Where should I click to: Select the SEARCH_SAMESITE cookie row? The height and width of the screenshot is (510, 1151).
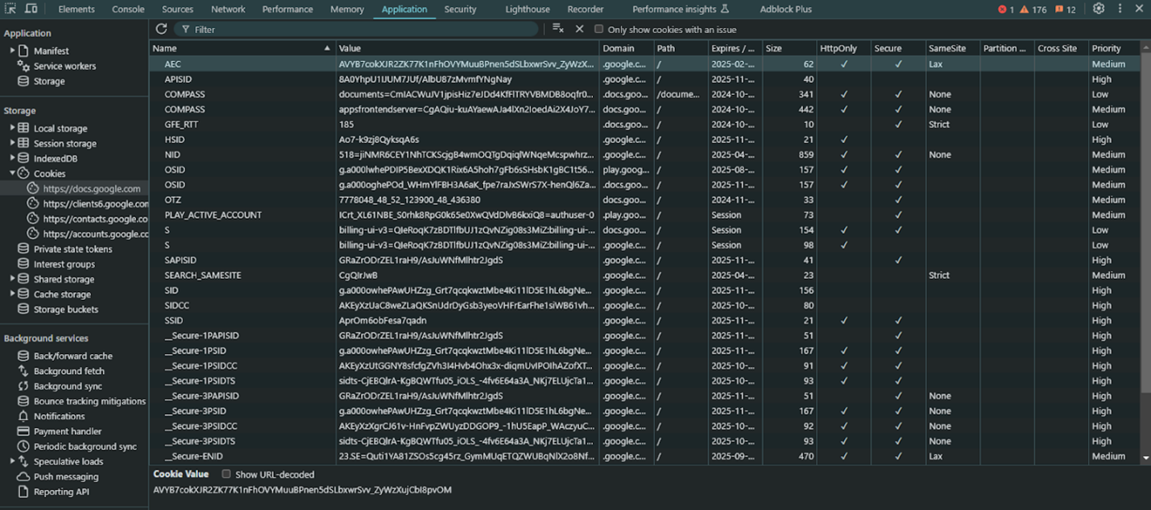pos(645,275)
